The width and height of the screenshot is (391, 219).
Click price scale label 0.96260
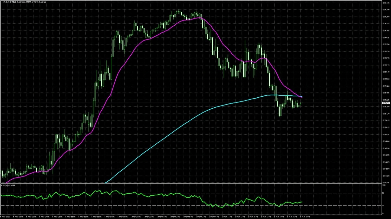click(386, 17)
